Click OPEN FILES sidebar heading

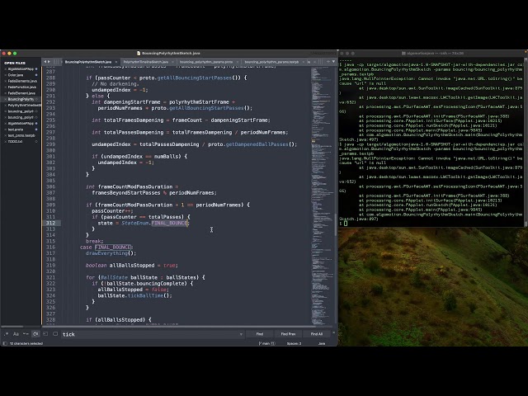pyautogui.click(x=15, y=63)
